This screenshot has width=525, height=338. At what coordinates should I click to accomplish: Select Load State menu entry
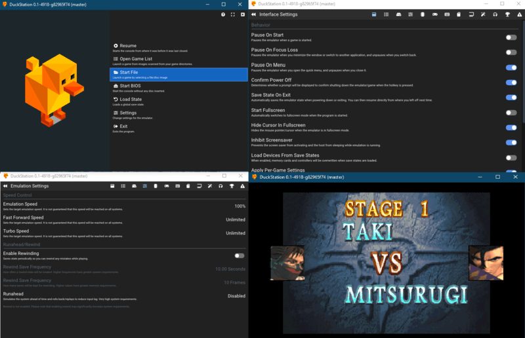pyautogui.click(x=178, y=102)
